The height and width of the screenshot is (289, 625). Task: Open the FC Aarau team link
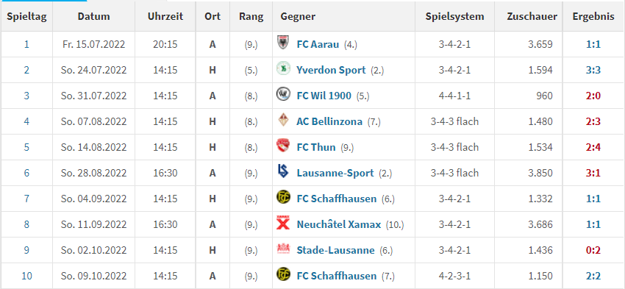tap(318, 44)
